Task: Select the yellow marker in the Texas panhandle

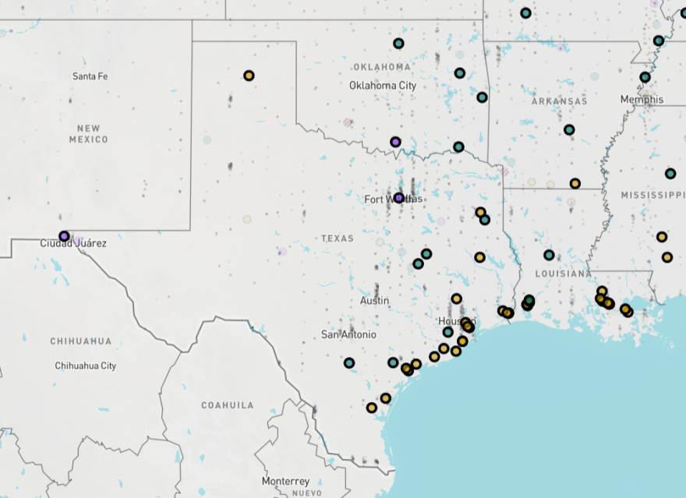Action: click(249, 76)
